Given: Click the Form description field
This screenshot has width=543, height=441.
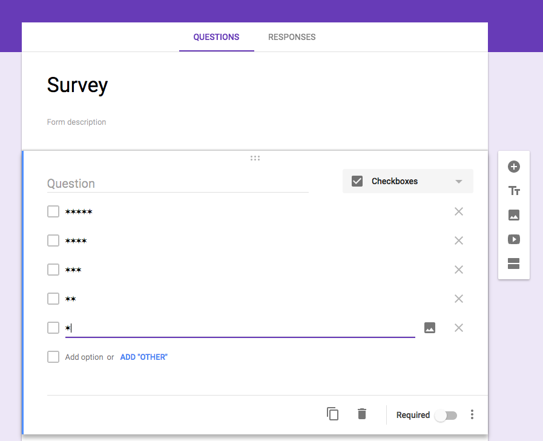Looking at the screenshot, I should click(76, 122).
